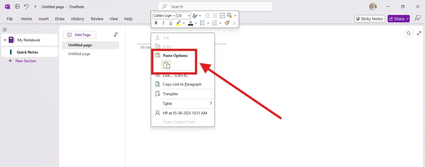Toggle the To Do tag checkbox
Viewport: 425px width, 167px height.
click(222, 15)
